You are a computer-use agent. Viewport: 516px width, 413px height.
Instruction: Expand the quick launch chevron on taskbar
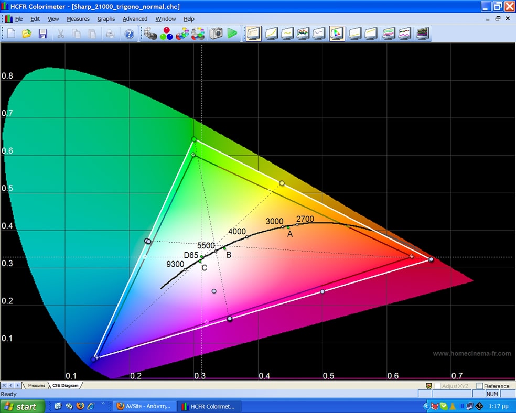[103, 405]
